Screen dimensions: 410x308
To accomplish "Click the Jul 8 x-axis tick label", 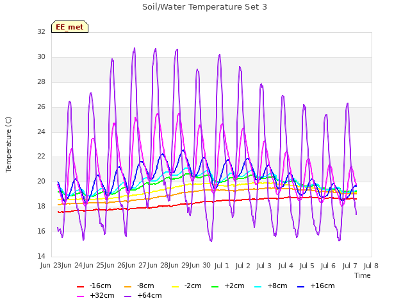I will point(371,266).
